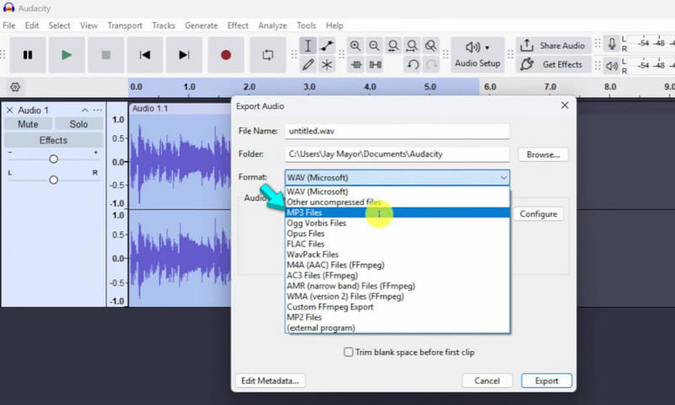
Task: Collapse the Audio 1 track with caret
Action: [85, 111]
